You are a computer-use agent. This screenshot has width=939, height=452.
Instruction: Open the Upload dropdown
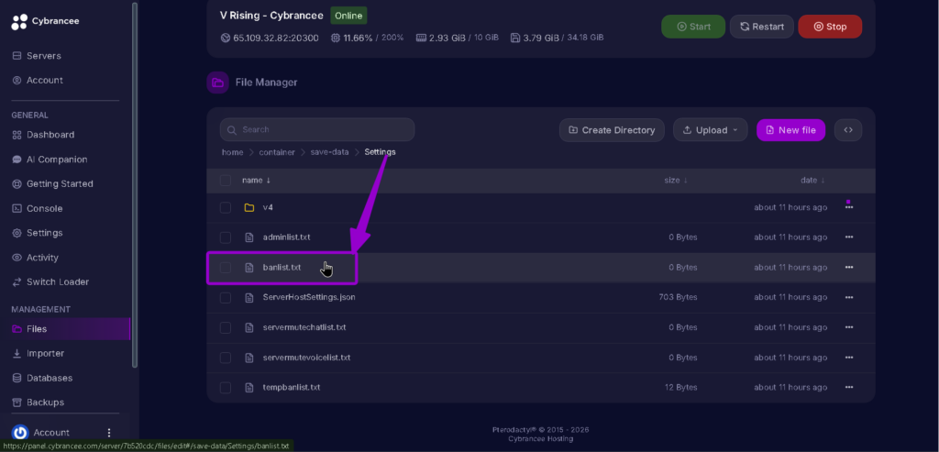pyautogui.click(x=711, y=130)
